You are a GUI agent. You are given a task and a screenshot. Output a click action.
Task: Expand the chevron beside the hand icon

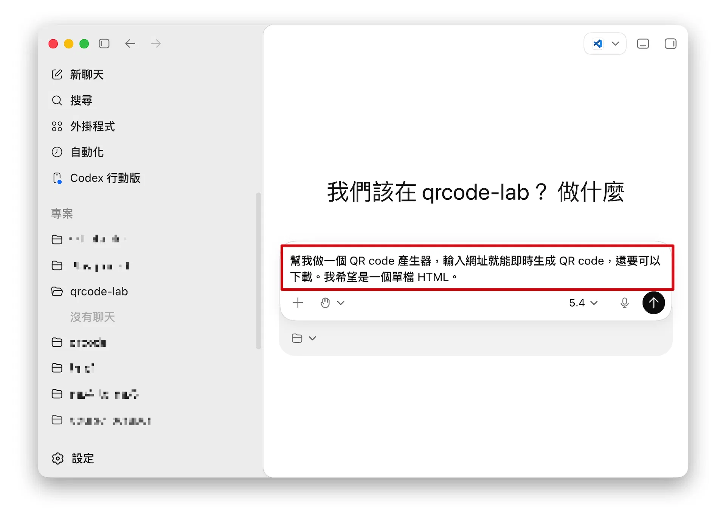coord(341,303)
